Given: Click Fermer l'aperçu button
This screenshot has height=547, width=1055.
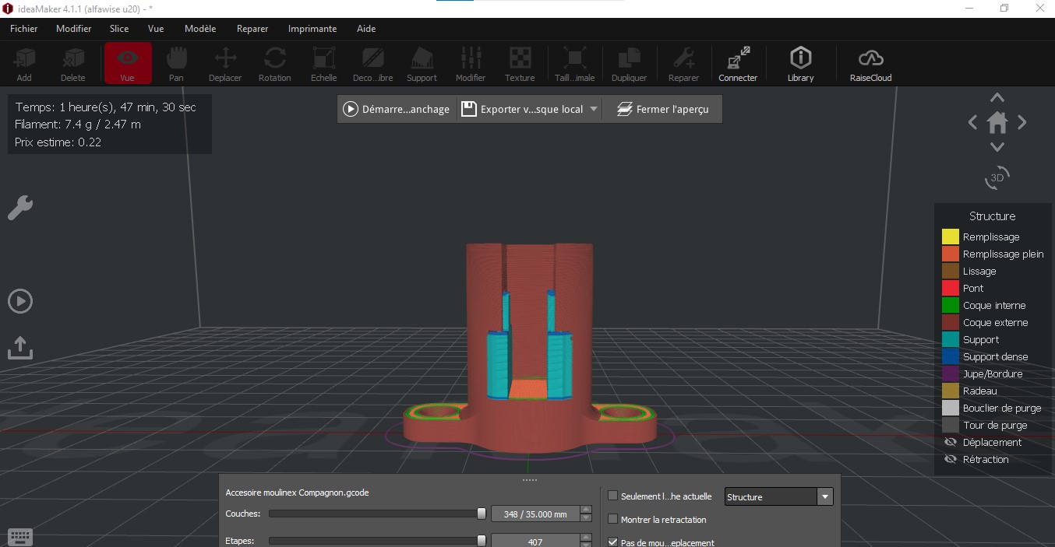Looking at the screenshot, I should tap(663, 109).
